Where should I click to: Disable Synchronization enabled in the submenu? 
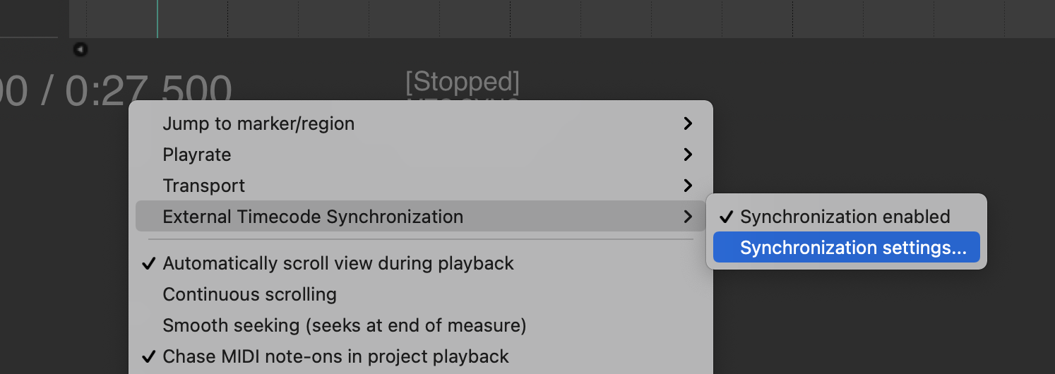point(845,217)
